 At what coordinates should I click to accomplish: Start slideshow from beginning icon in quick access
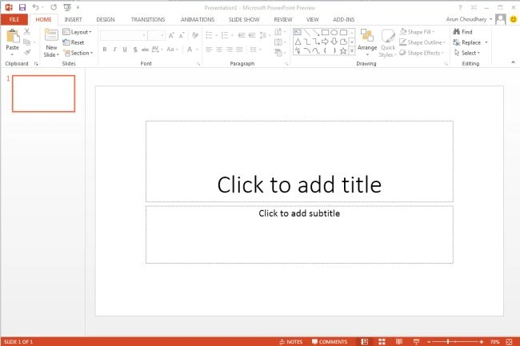[x=67, y=7]
